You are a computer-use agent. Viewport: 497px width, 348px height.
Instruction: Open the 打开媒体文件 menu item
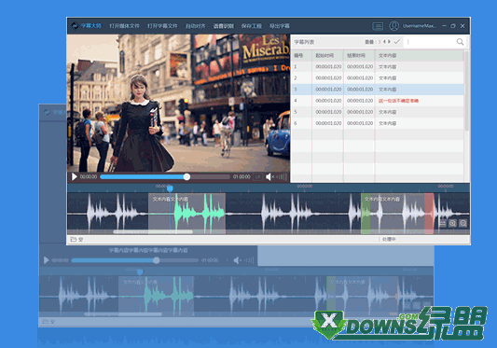124,26
